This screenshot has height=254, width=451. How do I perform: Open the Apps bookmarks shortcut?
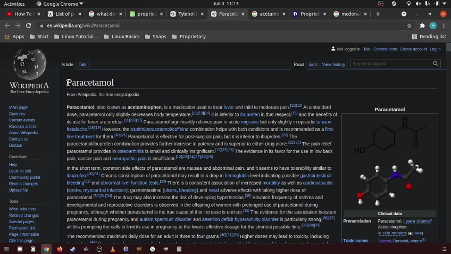point(14,36)
